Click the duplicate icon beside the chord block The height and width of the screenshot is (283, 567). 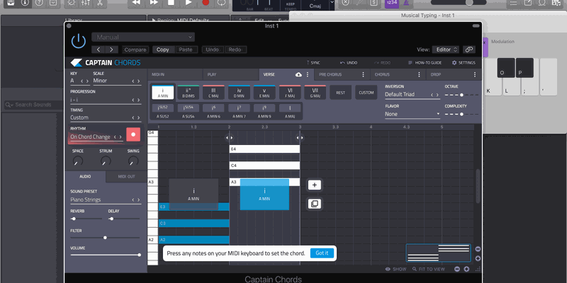click(x=315, y=204)
